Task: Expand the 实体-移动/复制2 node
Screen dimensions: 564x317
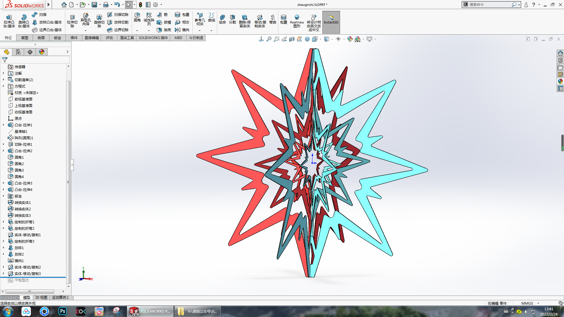Action: click(4, 267)
